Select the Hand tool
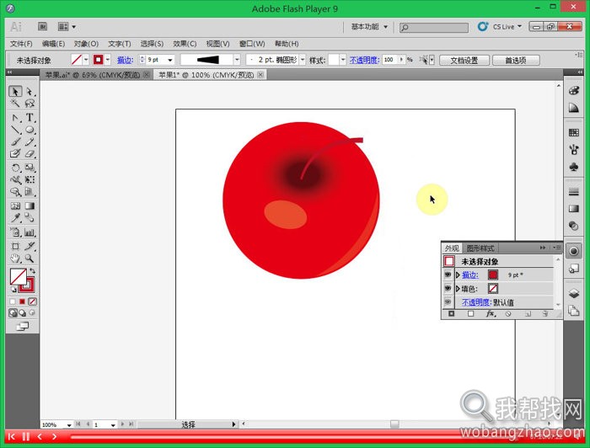Viewport: 590px width, 448px height. tap(15, 259)
